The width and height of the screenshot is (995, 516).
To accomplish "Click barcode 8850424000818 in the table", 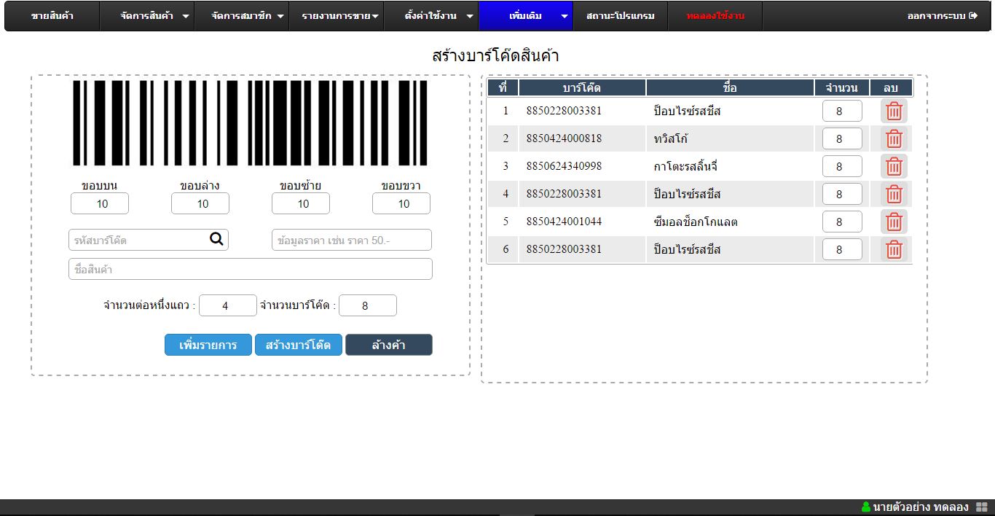I will tap(564, 138).
